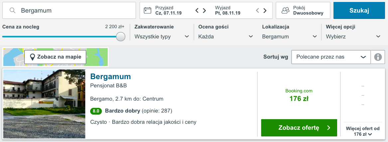The image size is (388, 142).
Task: Expand Więcej ofert od 176 zł
Action: point(363,131)
